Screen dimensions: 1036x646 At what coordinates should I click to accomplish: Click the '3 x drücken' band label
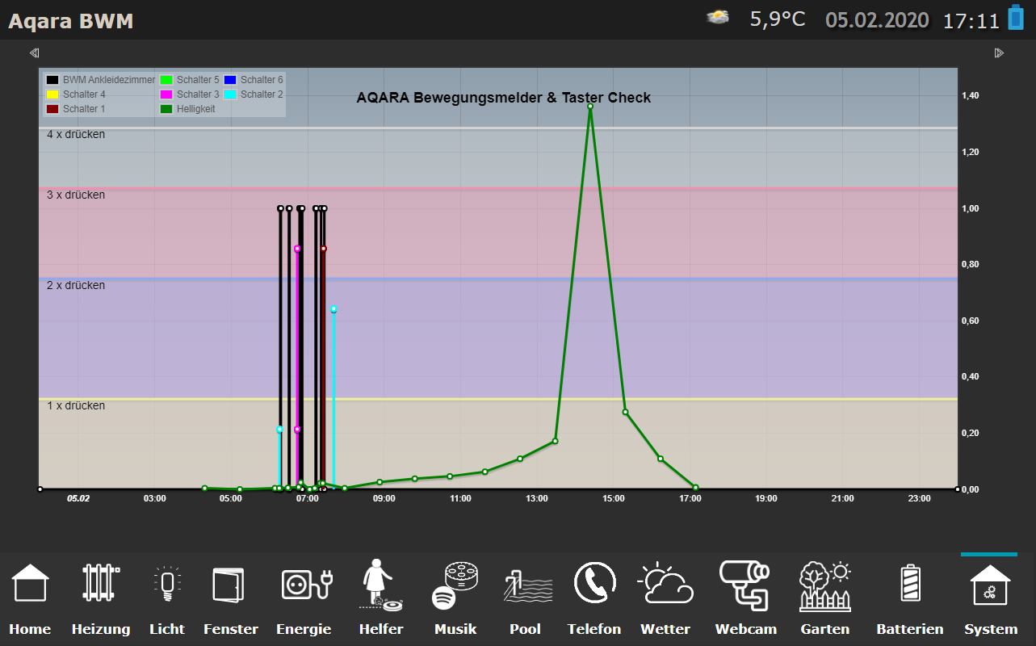[x=76, y=195]
